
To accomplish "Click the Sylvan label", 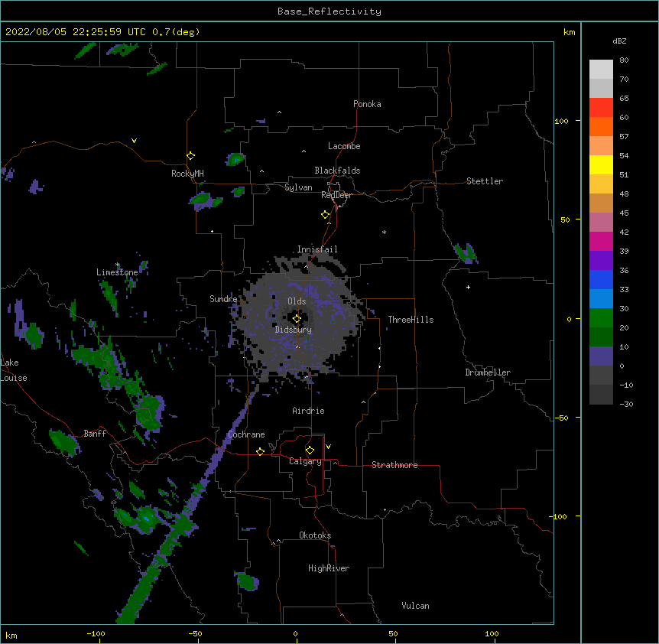I will [x=298, y=187].
